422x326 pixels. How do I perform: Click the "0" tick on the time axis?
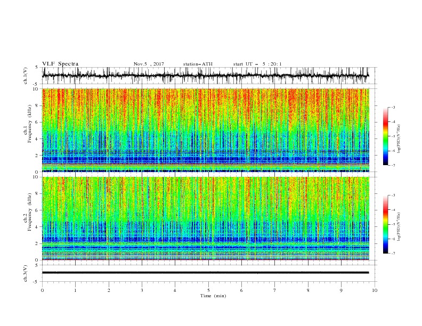coord(42,290)
